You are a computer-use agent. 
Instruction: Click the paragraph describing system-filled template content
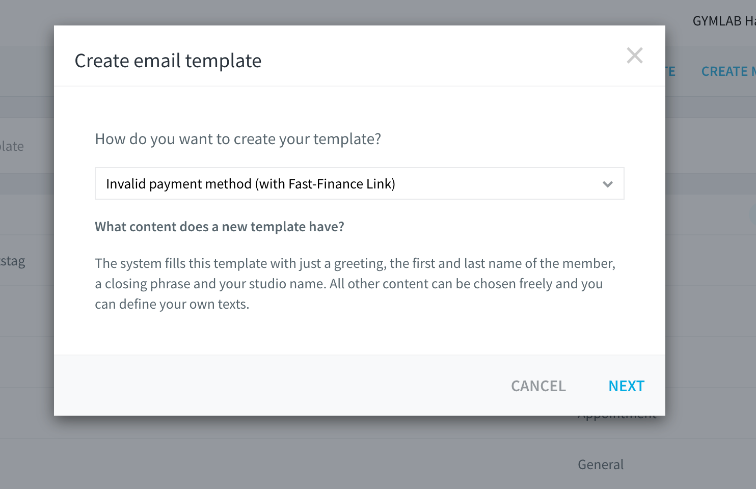click(x=355, y=284)
